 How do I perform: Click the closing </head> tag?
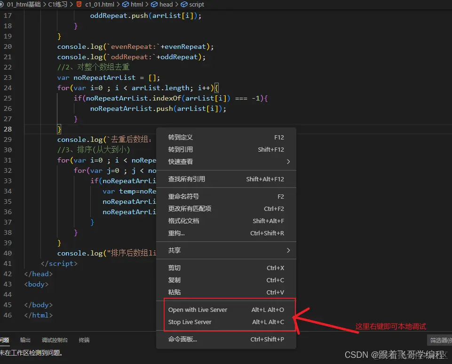[39, 274]
